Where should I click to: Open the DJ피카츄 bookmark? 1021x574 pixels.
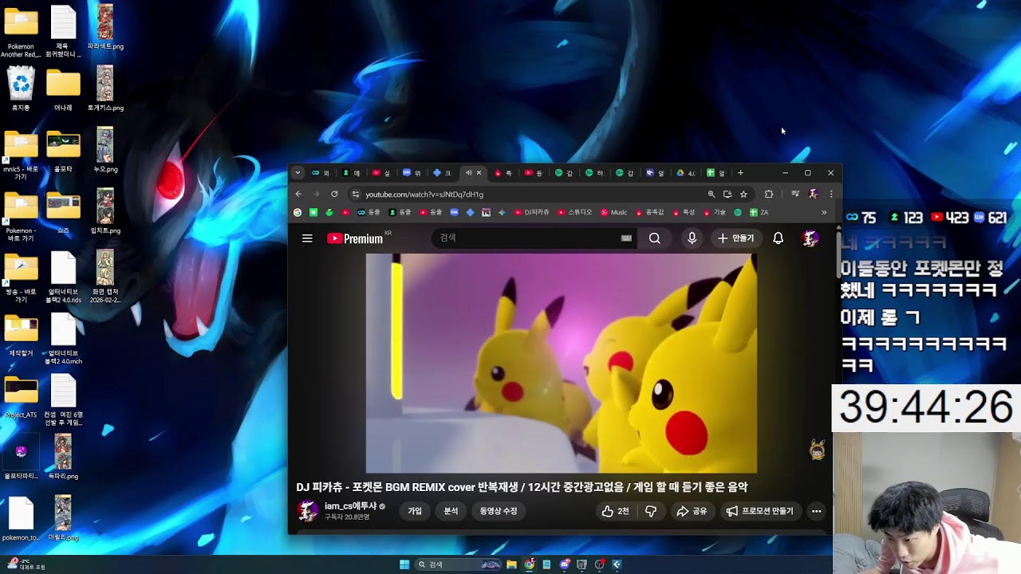click(532, 212)
